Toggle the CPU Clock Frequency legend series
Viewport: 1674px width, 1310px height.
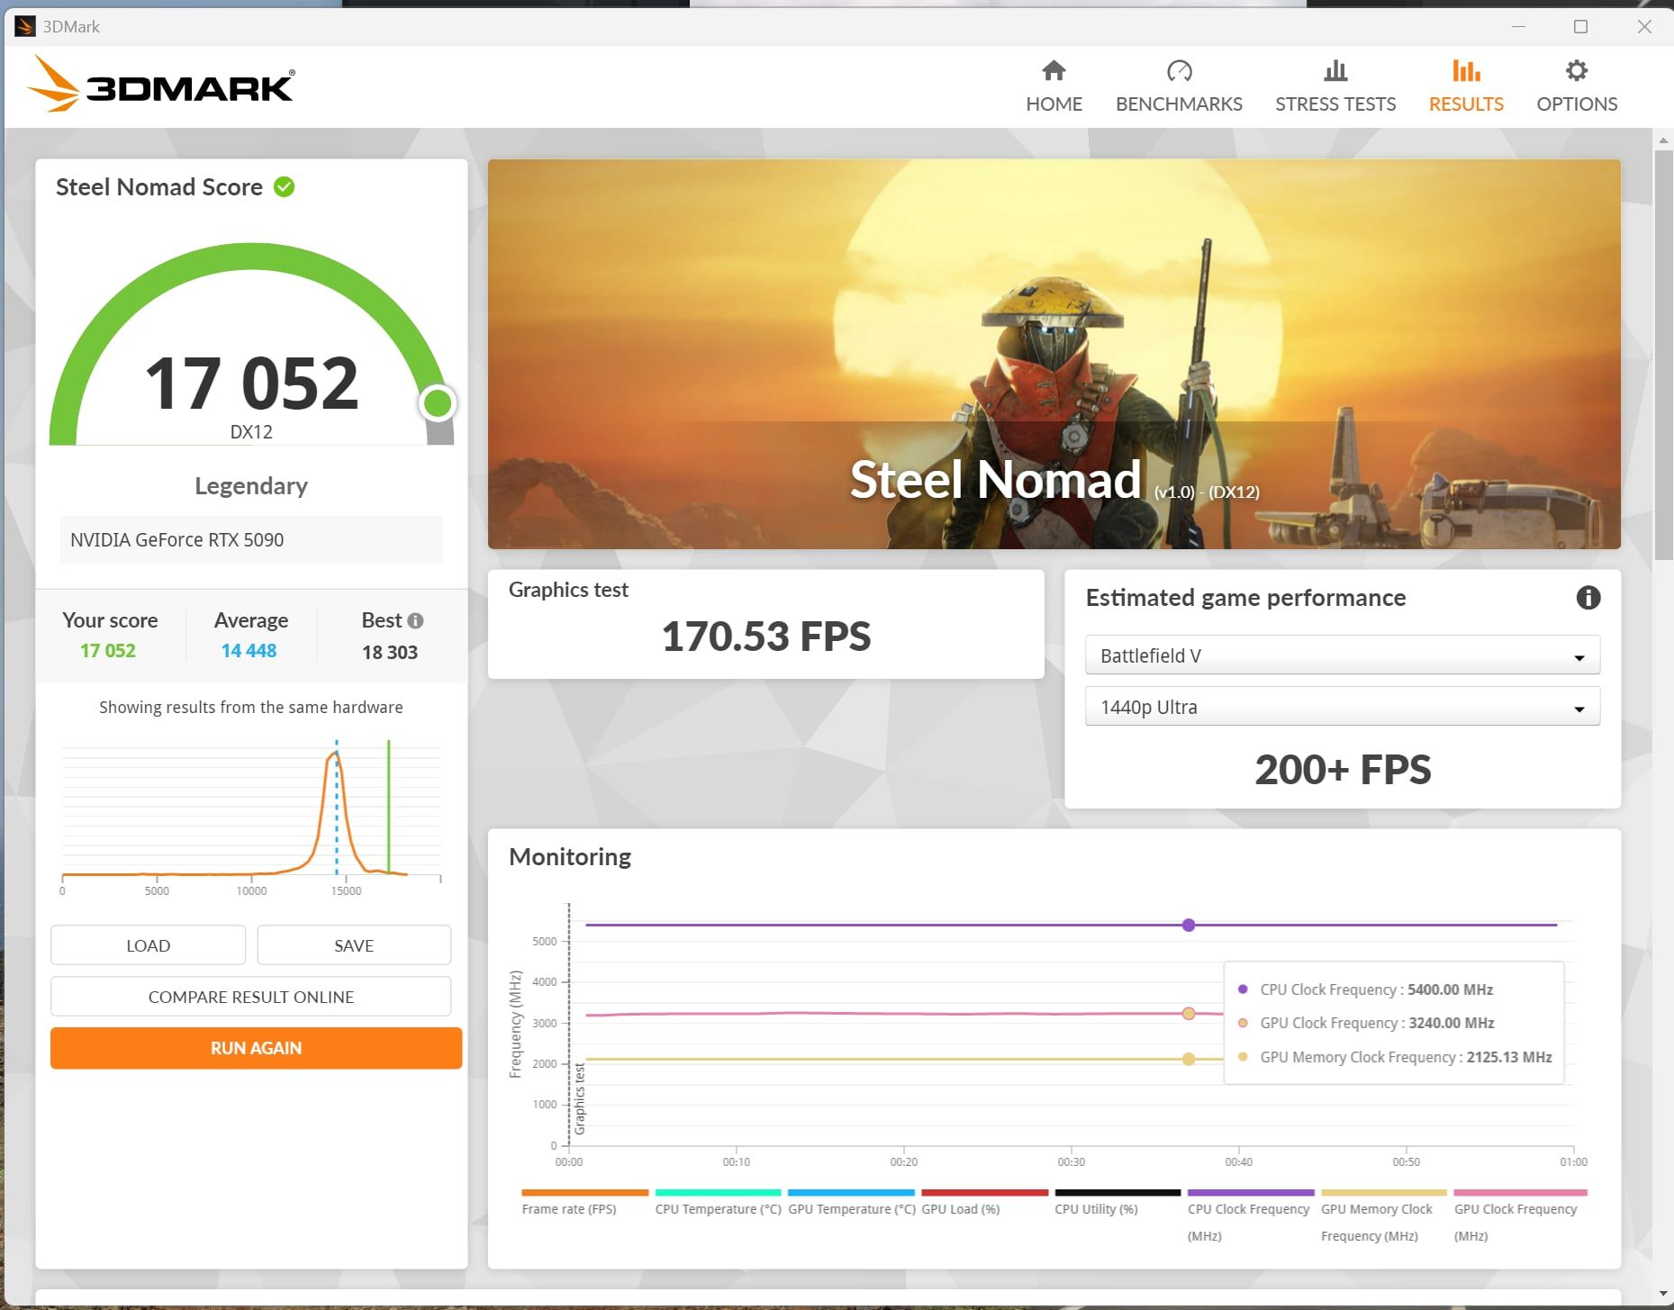click(x=1251, y=1216)
